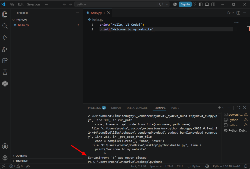Open the Python extension view

[5, 84]
